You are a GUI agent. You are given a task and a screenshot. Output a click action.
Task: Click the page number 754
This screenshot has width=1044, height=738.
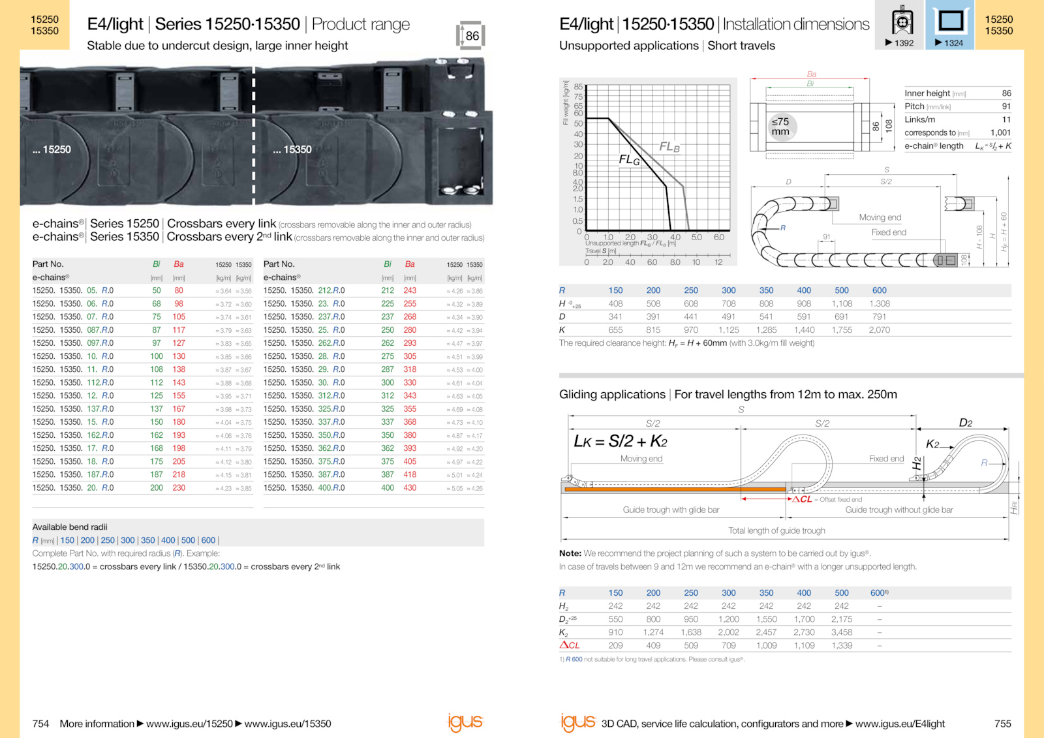(x=40, y=724)
